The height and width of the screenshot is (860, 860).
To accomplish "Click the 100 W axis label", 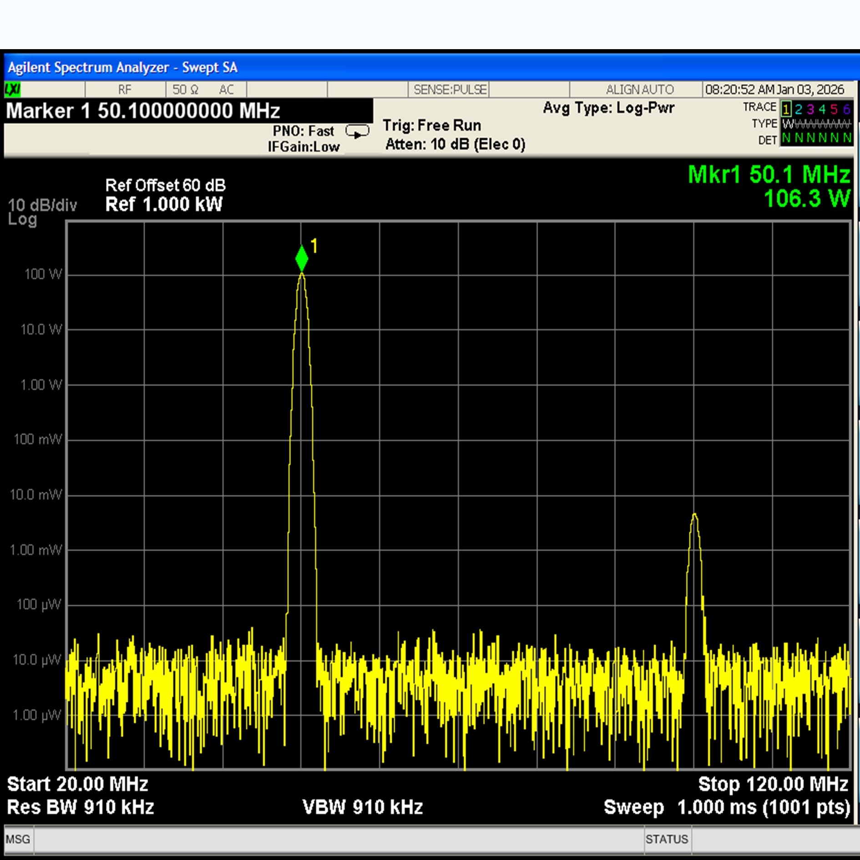I will pos(43,274).
